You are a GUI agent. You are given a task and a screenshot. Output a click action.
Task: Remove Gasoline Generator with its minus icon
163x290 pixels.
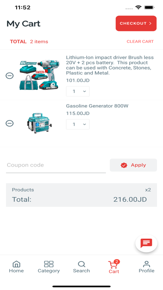(x=10, y=123)
